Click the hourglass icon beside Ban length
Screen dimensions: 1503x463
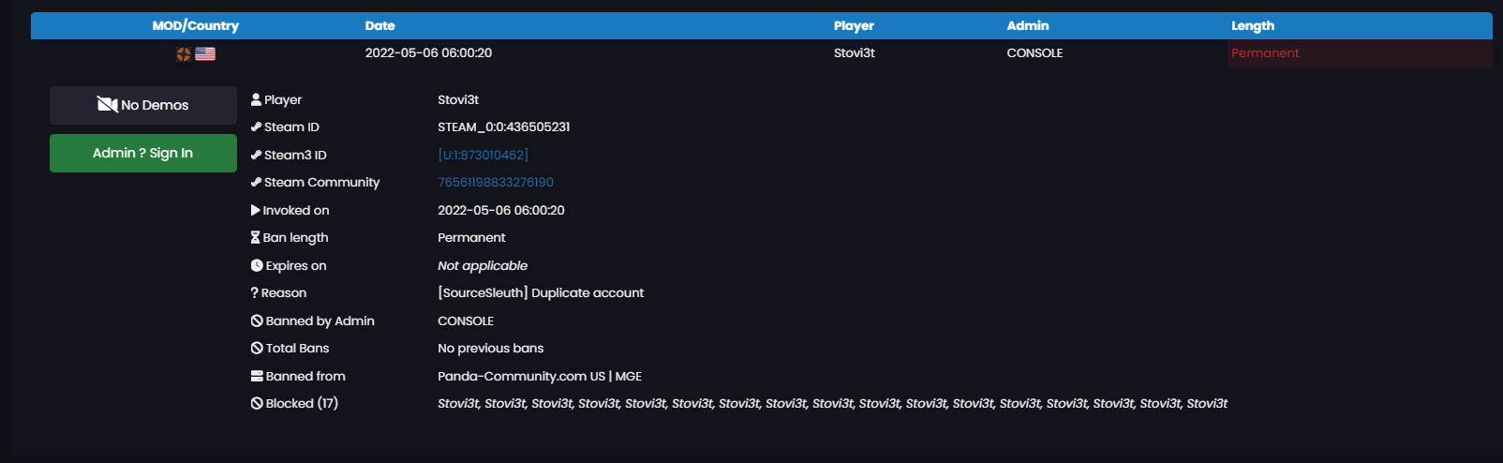(x=256, y=238)
